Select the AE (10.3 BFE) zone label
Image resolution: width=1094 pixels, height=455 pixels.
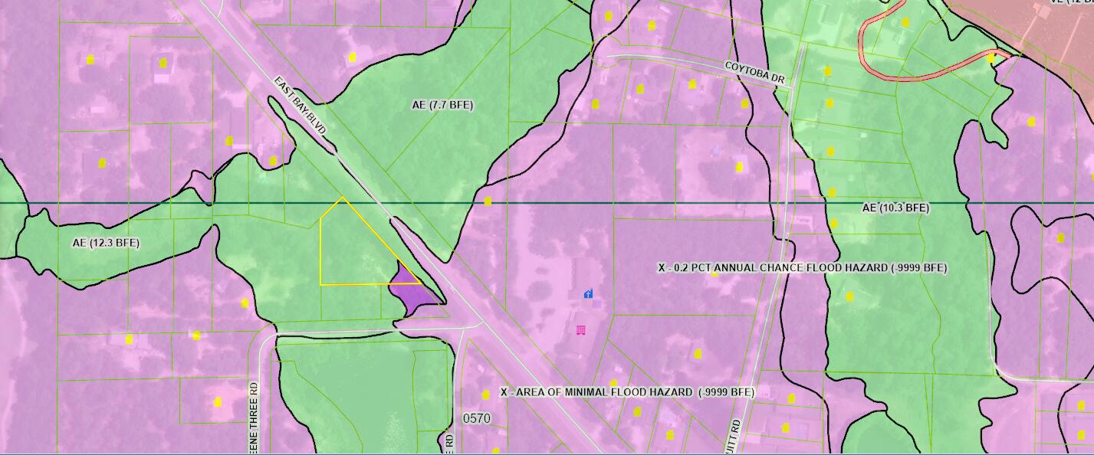895,208
